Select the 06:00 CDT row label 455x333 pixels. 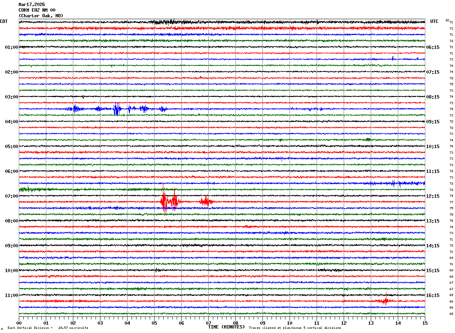12,171
